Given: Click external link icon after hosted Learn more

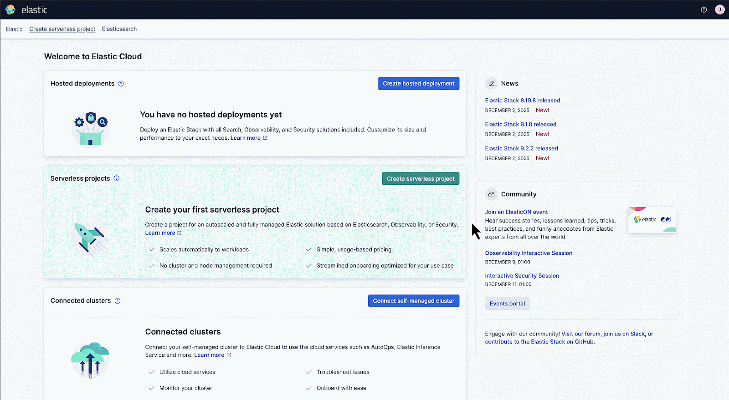Looking at the screenshot, I should 265,138.
